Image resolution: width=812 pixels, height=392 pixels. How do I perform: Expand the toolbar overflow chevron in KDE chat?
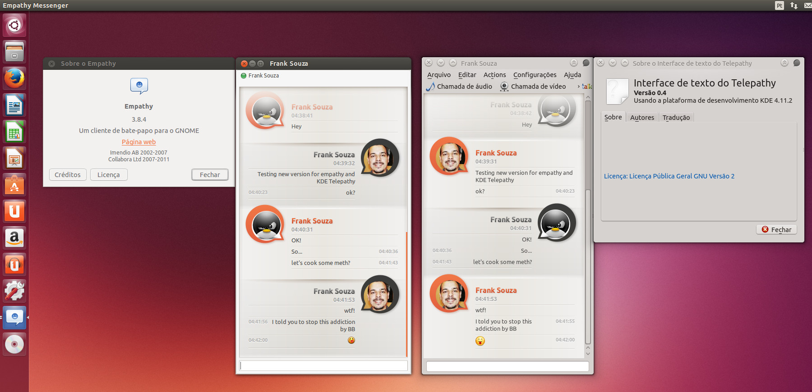coord(579,87)
